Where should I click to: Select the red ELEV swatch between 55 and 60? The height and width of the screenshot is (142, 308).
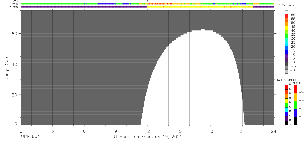coord(286,16)
